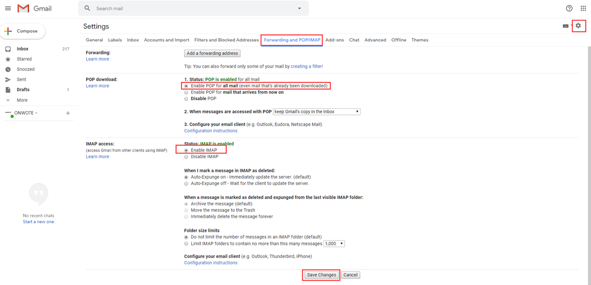Image resolution: width=591 pixels, height=285 pixels.
Task: Open the Starred folder in sidebar
Action: click(24, 59)
